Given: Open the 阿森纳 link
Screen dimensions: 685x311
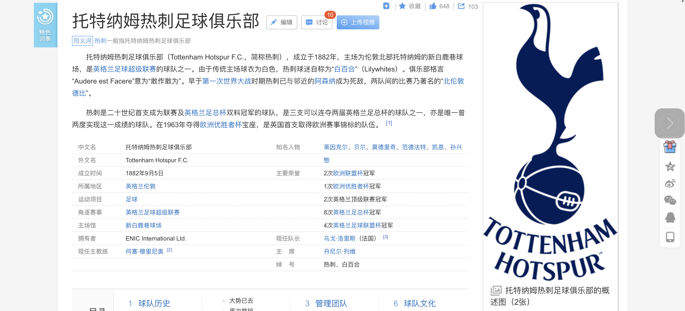Looking at the screenshot, I should click(x=325, y=81).
